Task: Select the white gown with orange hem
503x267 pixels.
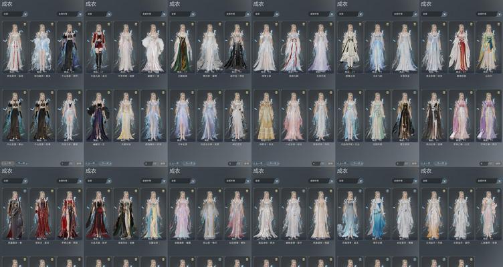Action: point(433,214)
